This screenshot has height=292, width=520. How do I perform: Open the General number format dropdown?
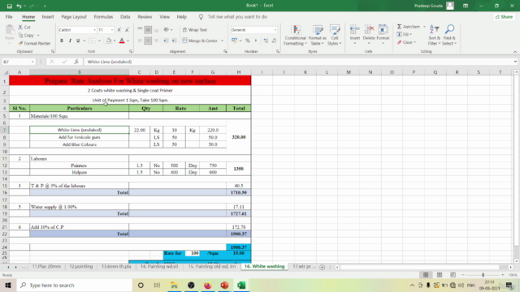[x=275, y=30]
